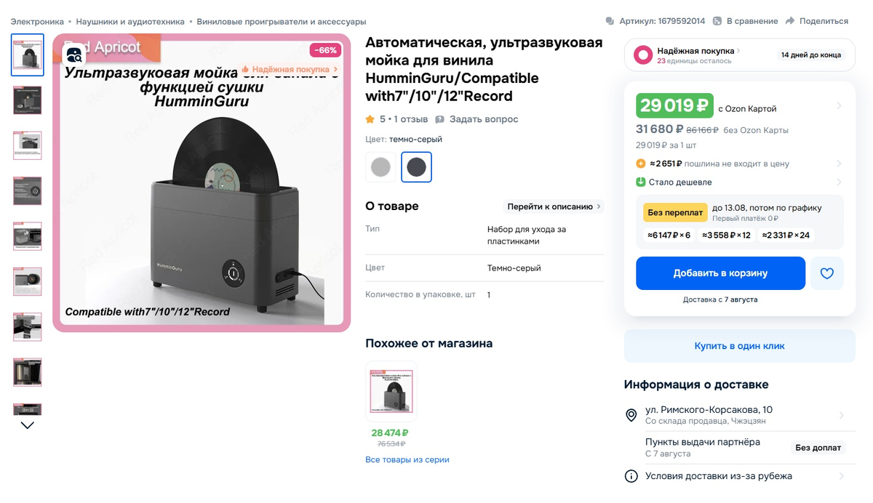Click info icon beside Условия доставки из-за рубежа

pyautogui.click(x=631, y=476)
